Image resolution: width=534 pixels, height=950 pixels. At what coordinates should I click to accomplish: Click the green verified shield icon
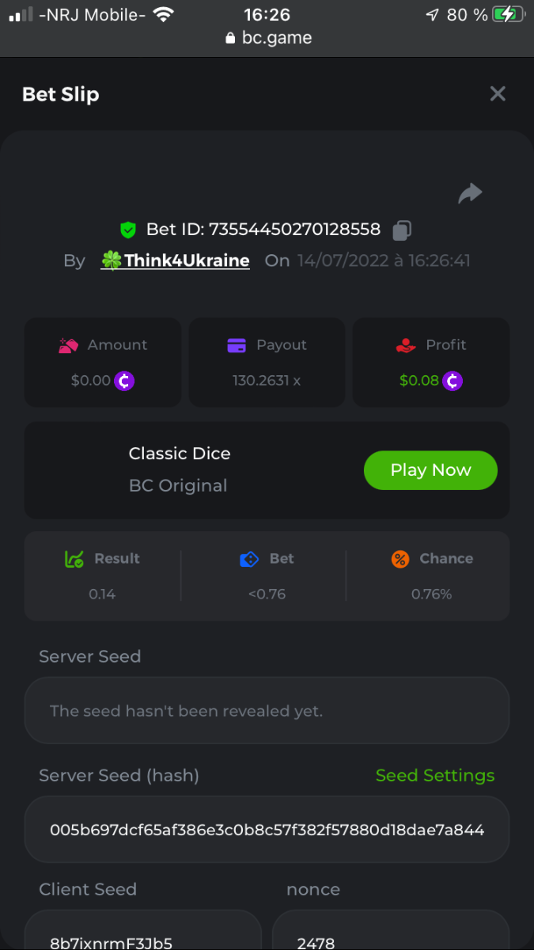127,230
